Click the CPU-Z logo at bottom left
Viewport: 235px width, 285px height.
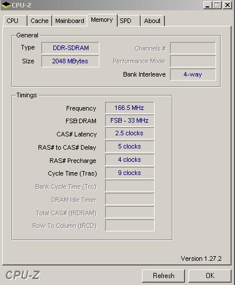(x=22, y=275)
